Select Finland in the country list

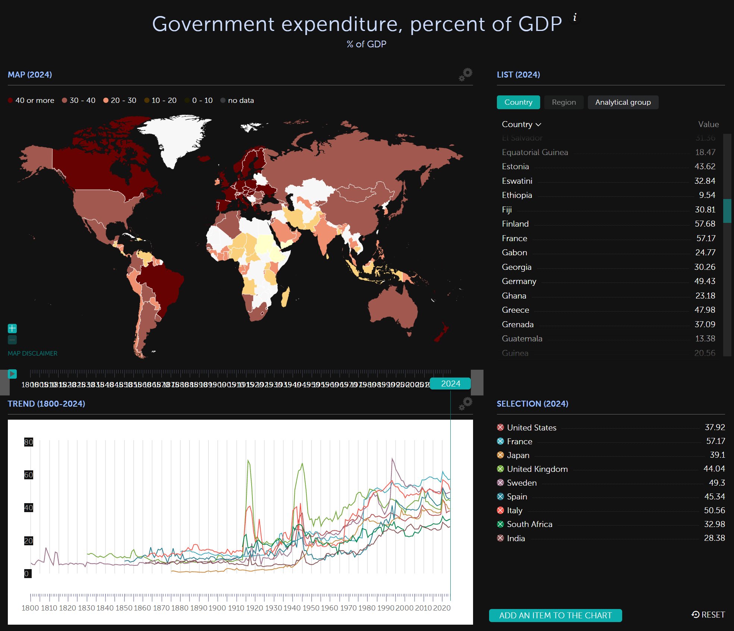pyautogui.click(x=608, y=224)
